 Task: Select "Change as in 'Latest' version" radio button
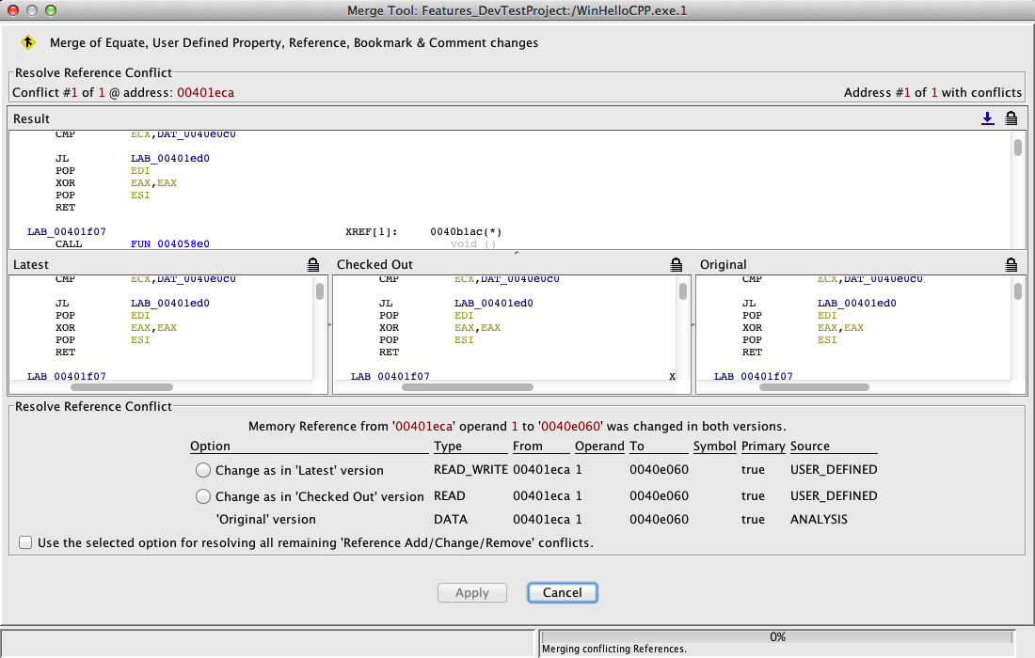pyautogui.click(x=203, y=470)
